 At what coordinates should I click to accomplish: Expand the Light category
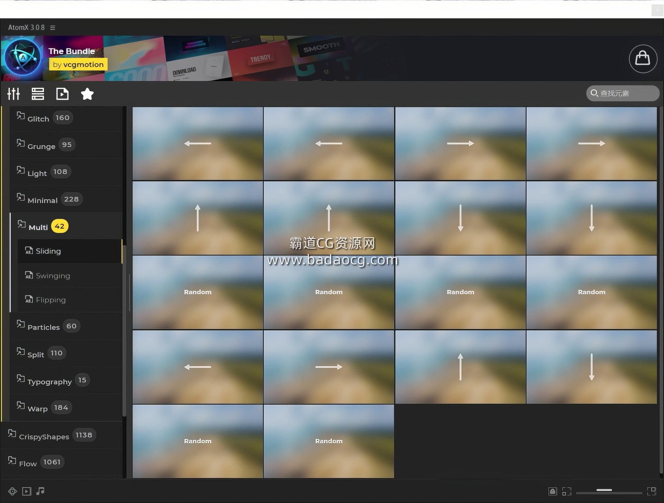[x=66, y=172]
